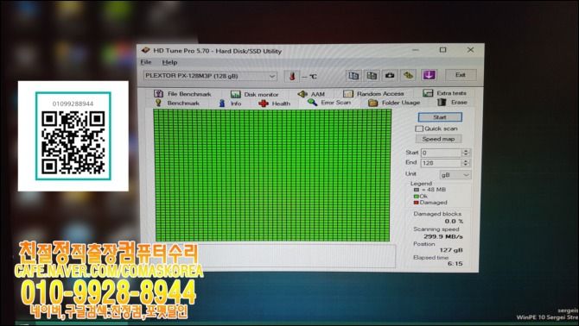Click the purple download arrow icon
Viewport: 579px width, 326px height.
[429, 75]
